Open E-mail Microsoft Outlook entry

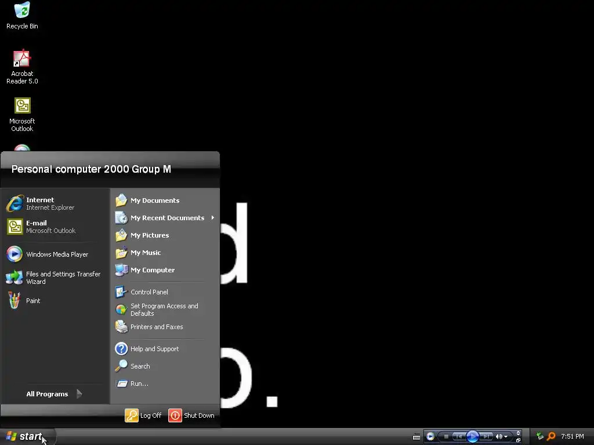point(55,227)
